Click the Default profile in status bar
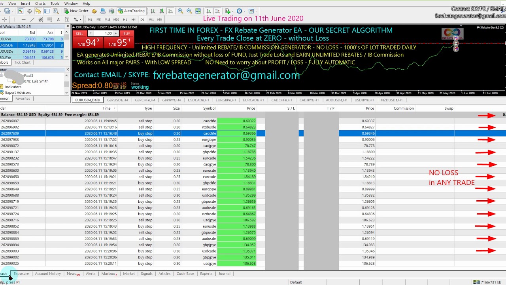The width and height of the screenshot is (506, 285). coord(296,282)
